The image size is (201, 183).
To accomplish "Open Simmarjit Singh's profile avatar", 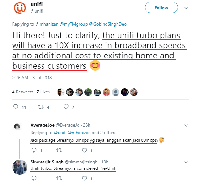I will [x=20, y=167].
